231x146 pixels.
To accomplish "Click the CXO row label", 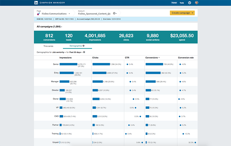I will click(x=56, y=116).
